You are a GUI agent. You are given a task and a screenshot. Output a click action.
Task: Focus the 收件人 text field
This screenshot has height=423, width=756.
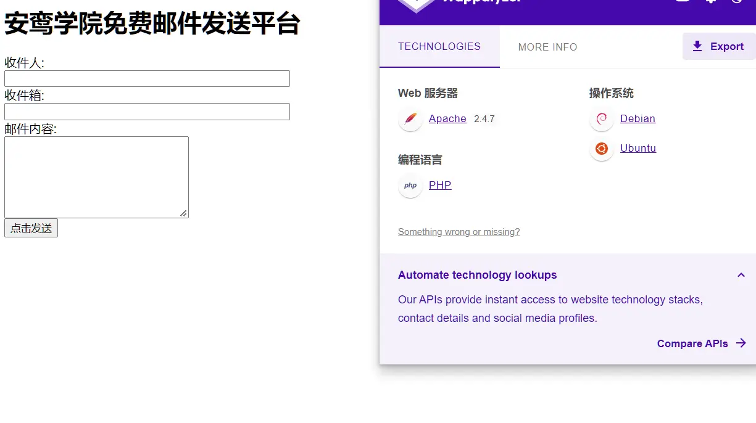147,79
